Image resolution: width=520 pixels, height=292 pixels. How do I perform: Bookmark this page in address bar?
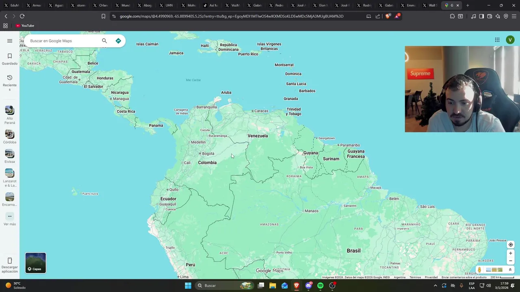coord(103,16)
